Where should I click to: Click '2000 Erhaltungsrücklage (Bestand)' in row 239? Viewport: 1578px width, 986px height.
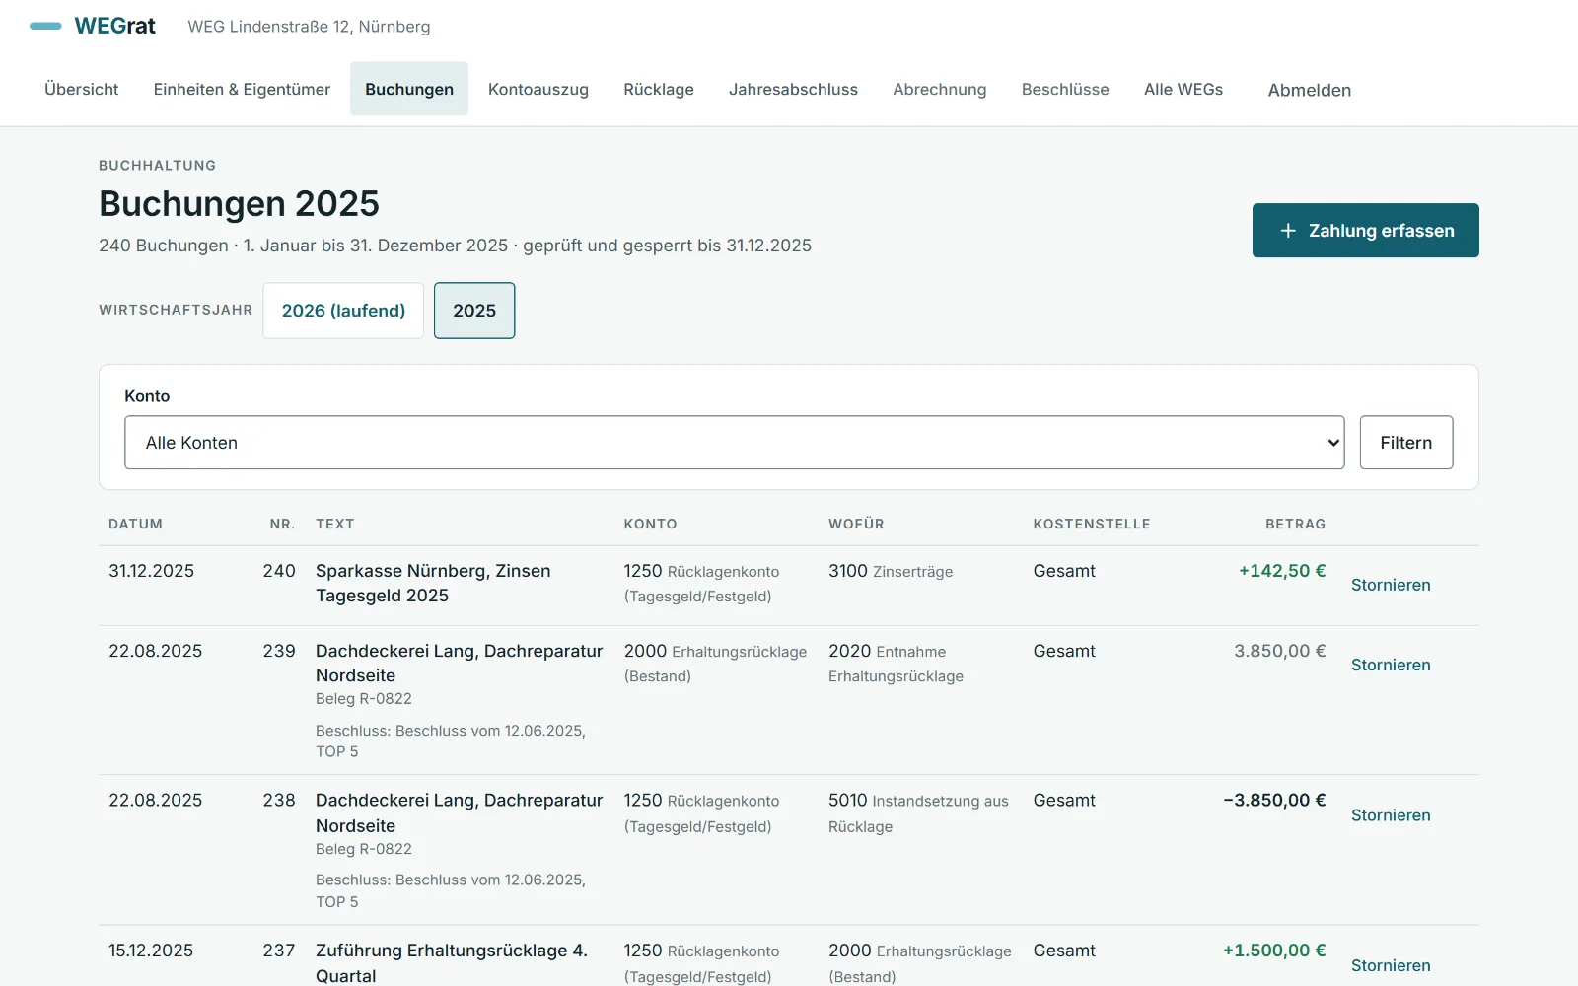[715, 664]
